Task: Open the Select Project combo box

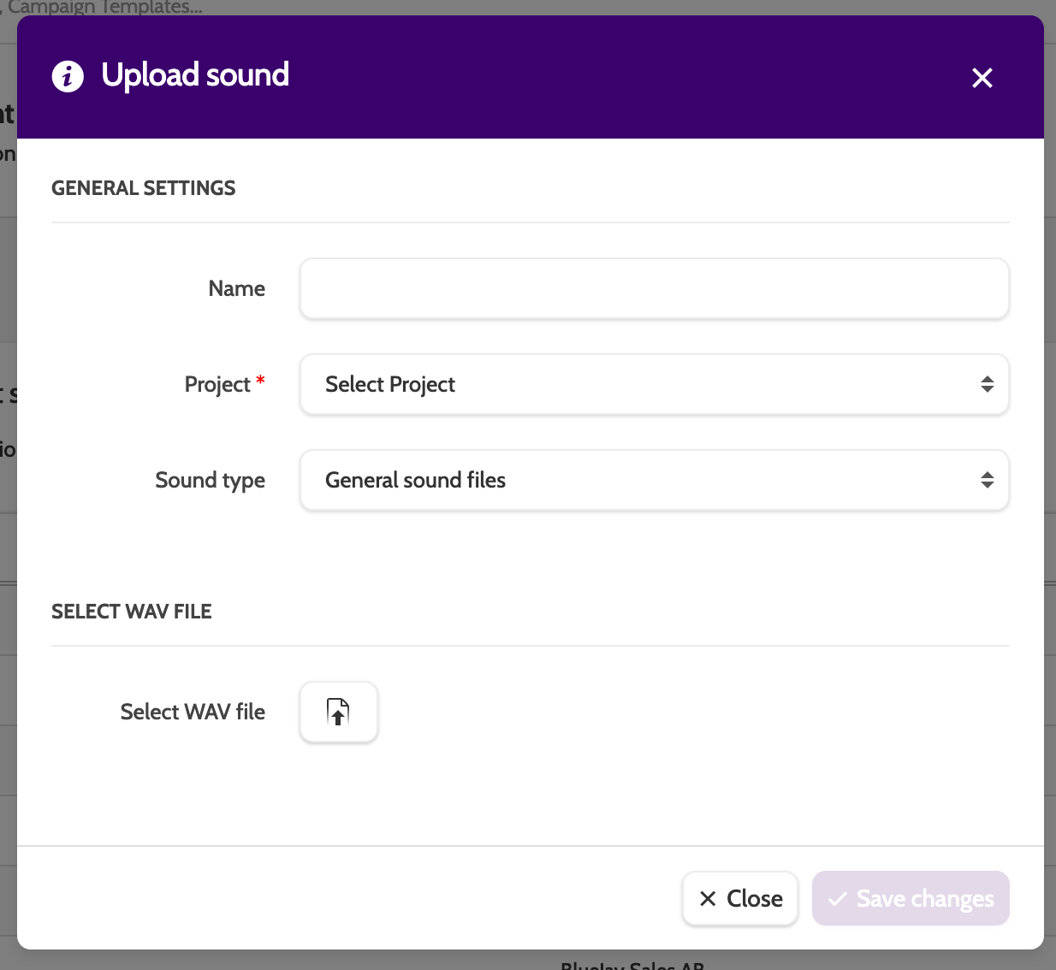Action: click(x=633, y=384)
